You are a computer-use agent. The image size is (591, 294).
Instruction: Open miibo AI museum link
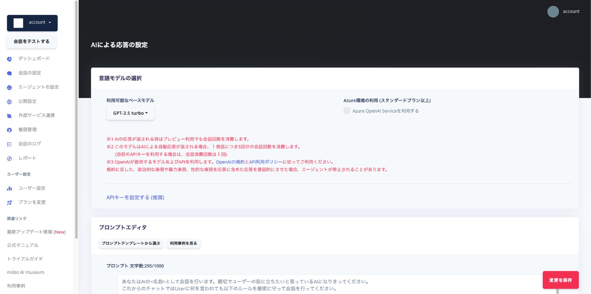pyautogui.click(x=25, y=272)
